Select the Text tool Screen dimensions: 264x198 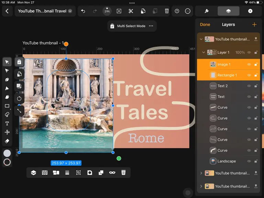tap(7, 124)
